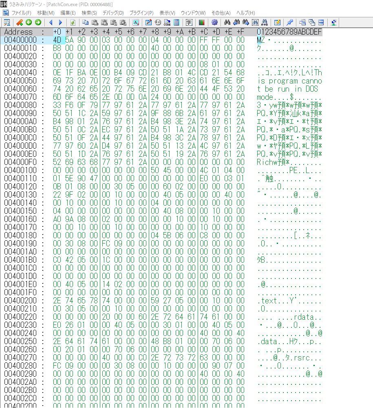Tile windows with the stacked bars icon
This screenshot has height=408, width=373.
(x=321, y=23)
